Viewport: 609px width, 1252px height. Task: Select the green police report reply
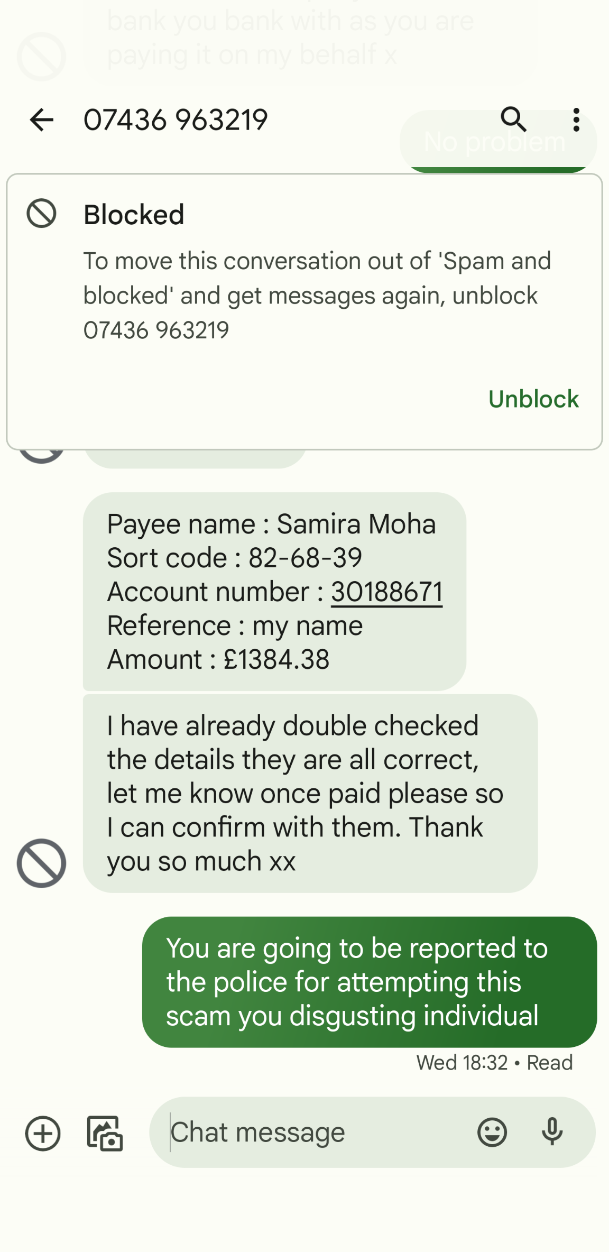(x=370, y=982)
